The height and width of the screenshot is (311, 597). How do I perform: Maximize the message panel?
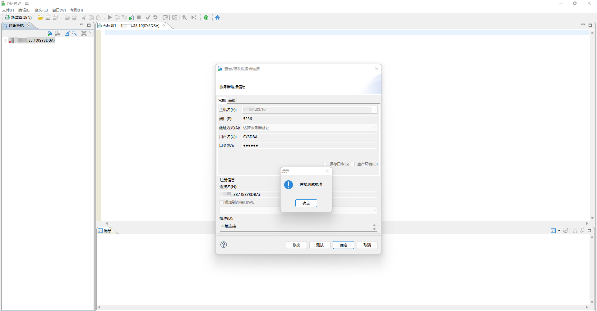(589, 230)
